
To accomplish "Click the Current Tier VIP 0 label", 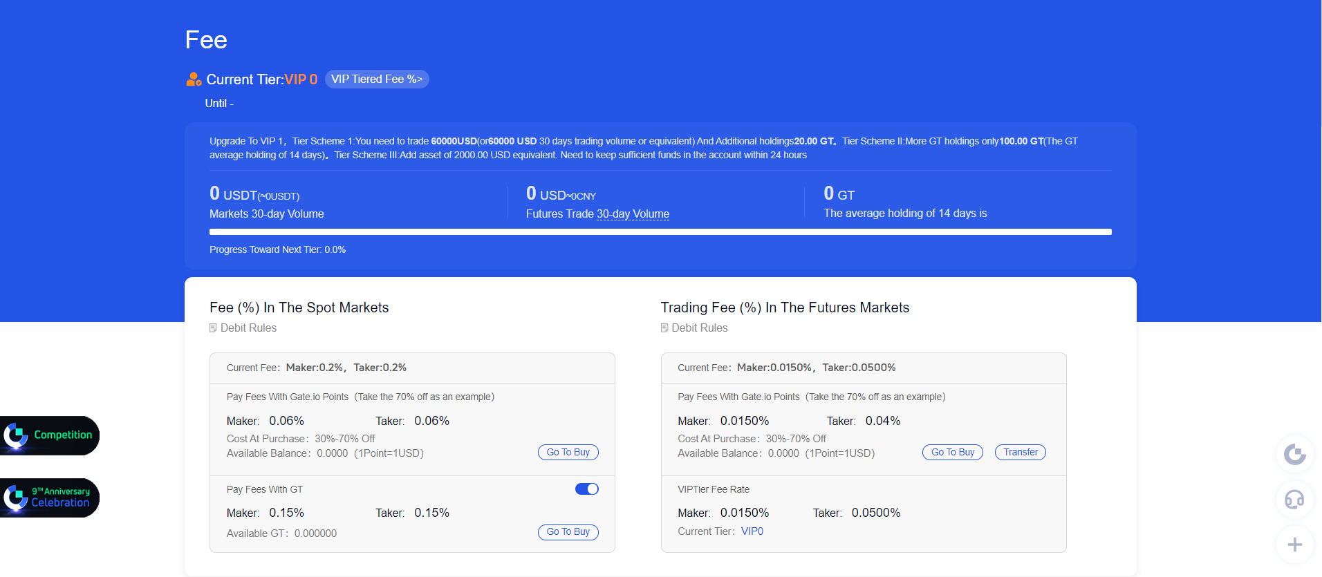I will [262, 79].
